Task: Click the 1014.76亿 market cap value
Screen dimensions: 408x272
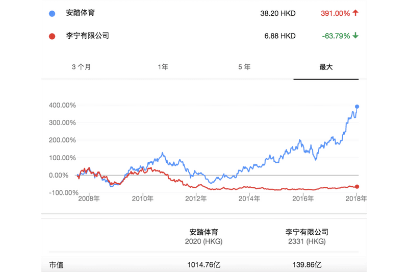Action: (203, 265)
